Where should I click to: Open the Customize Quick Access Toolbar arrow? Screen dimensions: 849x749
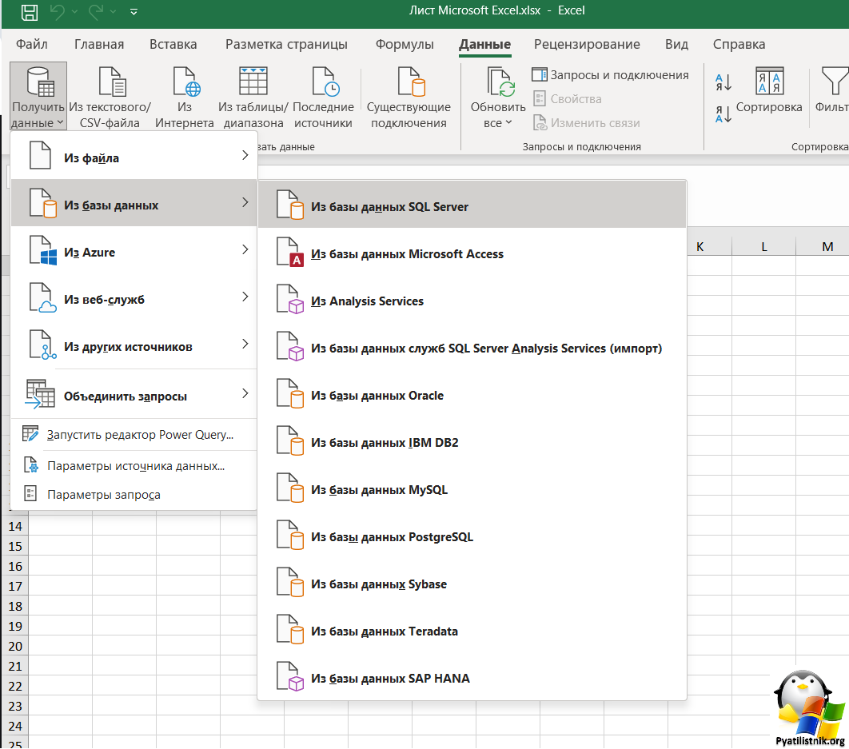(134, 12)
